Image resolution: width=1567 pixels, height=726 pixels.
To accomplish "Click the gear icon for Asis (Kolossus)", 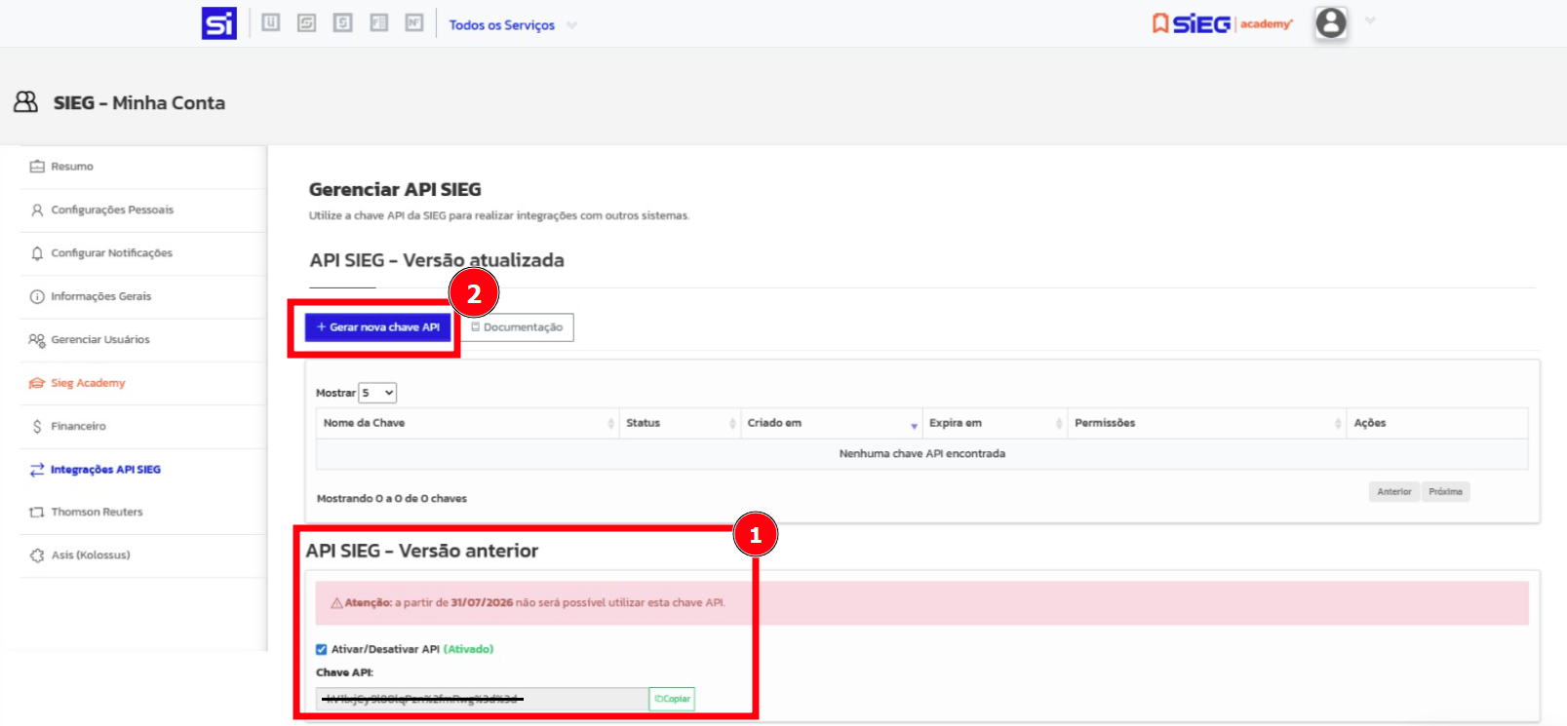I will [x=37, y=555].
